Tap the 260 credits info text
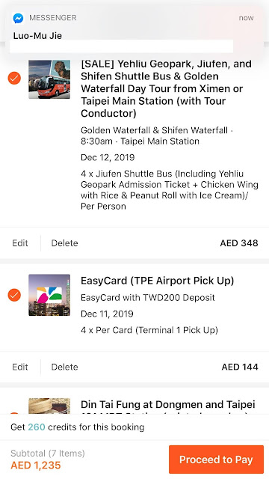 pos(78,427)
